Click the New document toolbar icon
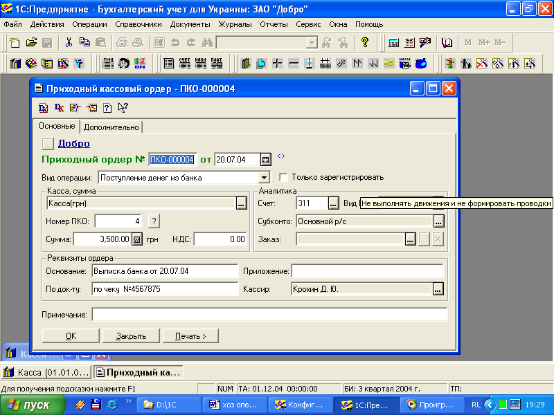 (x=15, y=43)
